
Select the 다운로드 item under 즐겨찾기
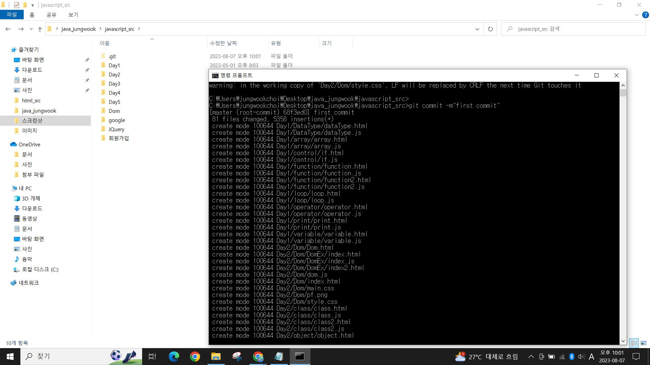32,70
